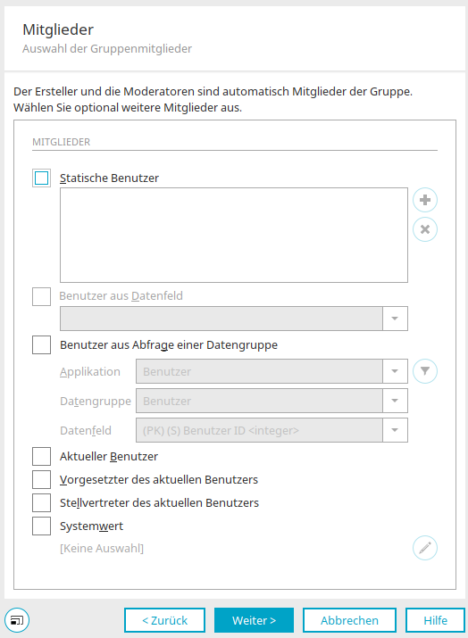This screenshot has height=638, width=468.
Task: Toggle Stellvertreter des aktuellen Benutzers checkbox
Action: 42,503
